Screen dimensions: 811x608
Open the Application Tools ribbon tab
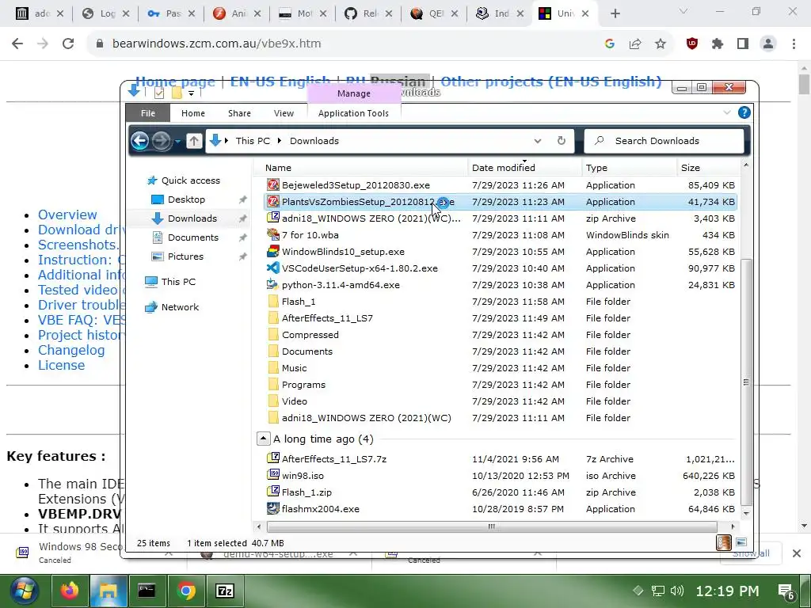353,113
